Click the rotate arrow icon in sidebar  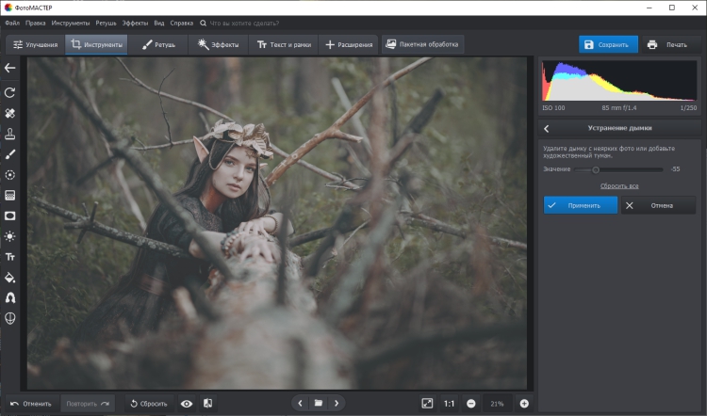tap(10, 92)
